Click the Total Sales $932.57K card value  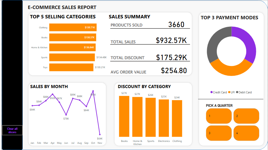171,40
